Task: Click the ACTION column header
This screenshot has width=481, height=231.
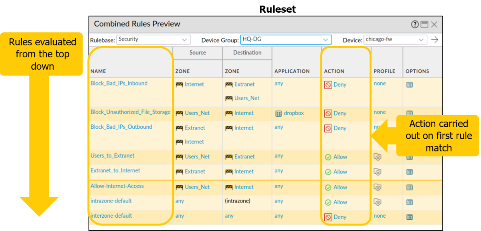Action: pyautogui.click(x=334, y=71)
